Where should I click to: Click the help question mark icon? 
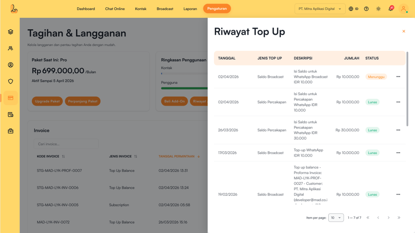[366, 9]
